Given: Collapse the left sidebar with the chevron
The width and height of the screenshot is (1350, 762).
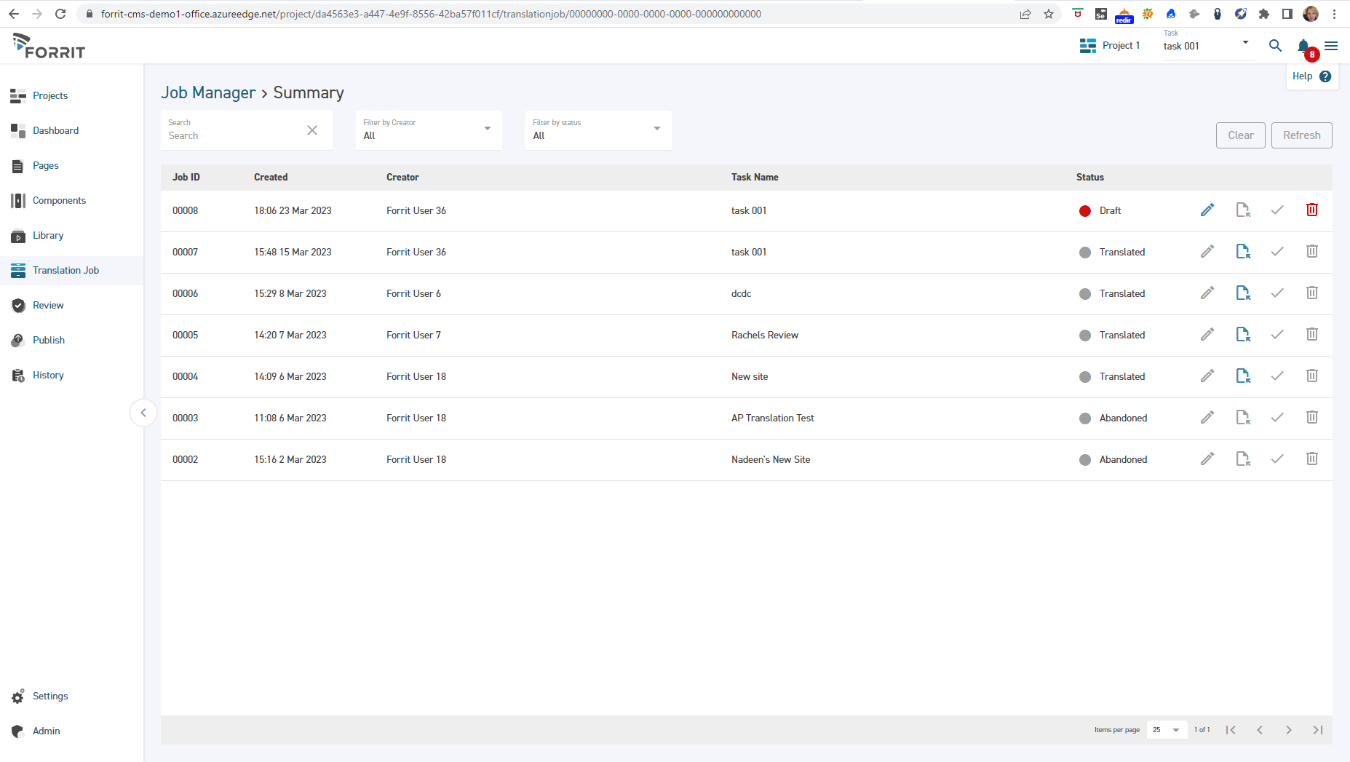Looking at the screenshot, I should (143, 413).
